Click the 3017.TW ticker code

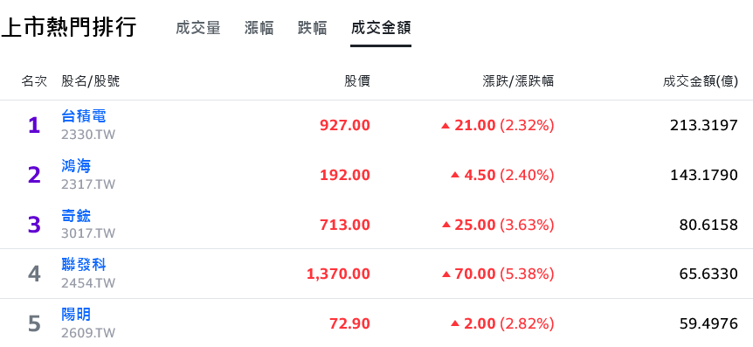(88, 233)
